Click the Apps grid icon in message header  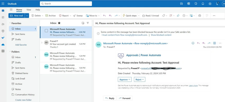214,43
